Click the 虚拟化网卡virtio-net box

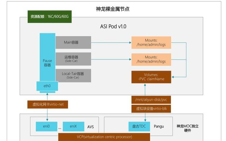(48, 105)
